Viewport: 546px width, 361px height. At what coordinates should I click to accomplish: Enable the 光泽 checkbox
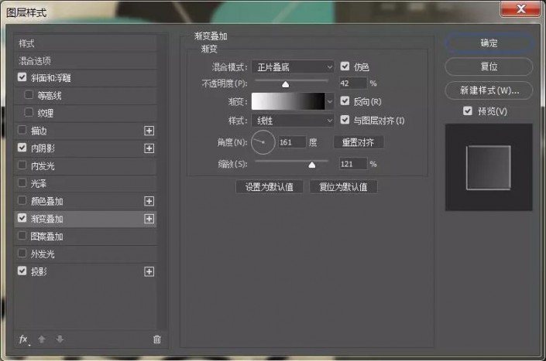(x=22, y=182)
